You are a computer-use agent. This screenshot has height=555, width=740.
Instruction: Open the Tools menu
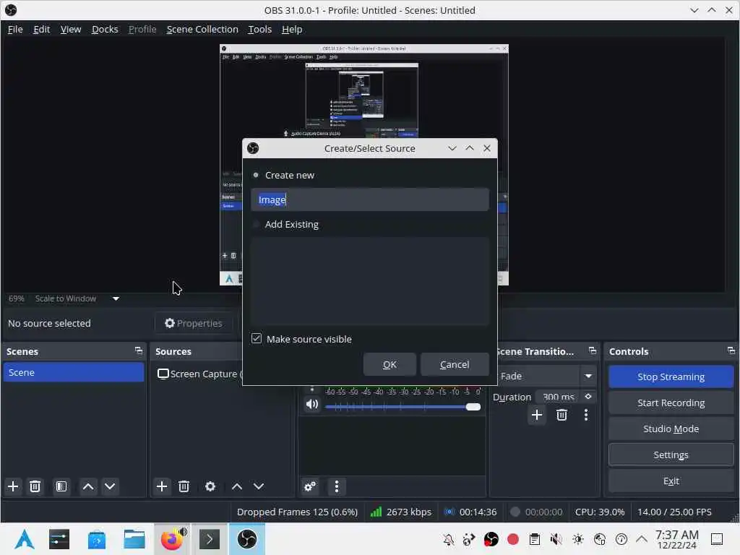(x=259, y=29)
